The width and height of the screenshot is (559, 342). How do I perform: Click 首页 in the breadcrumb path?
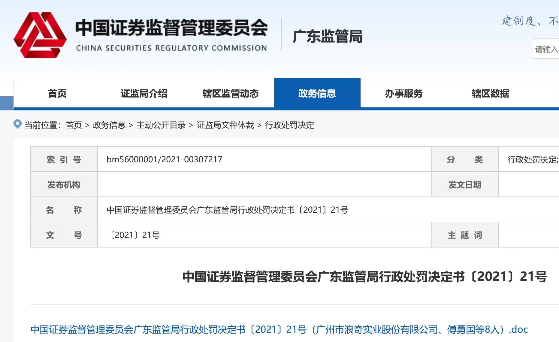pyautogui.click(x=74, y=125)
